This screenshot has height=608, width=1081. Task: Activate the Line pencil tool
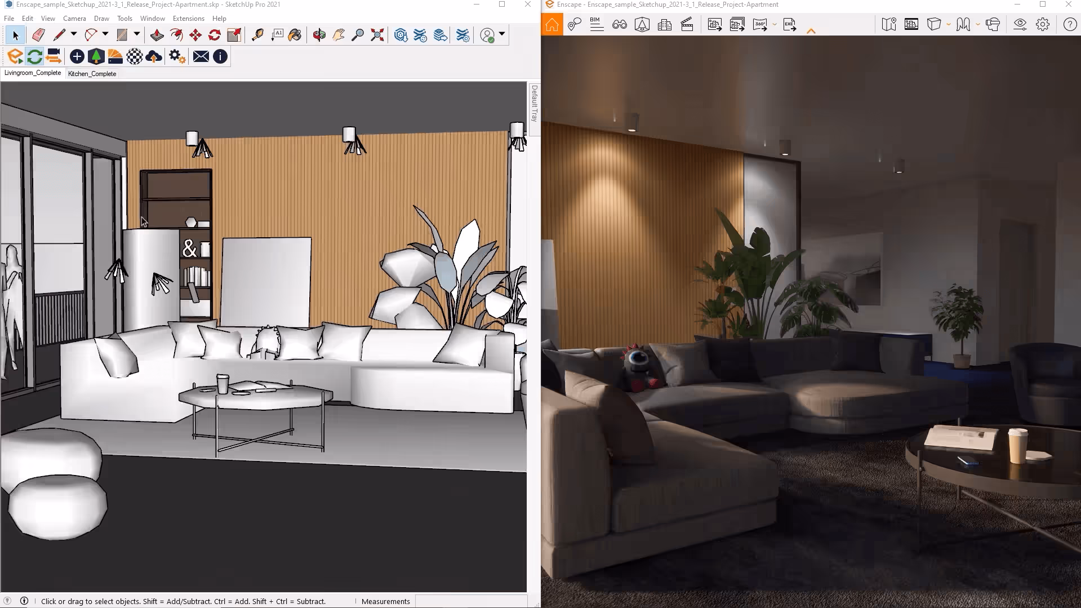(x=59, y=35)
